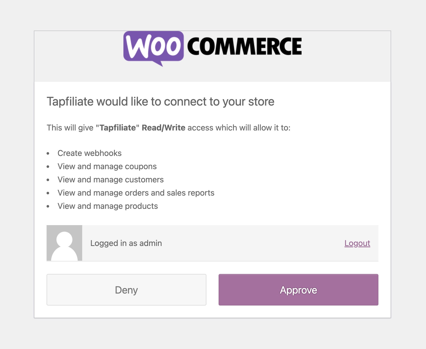426x349 pixels.
Task: Click the black COMMERCE wordmark
Action: pos(244,46)
